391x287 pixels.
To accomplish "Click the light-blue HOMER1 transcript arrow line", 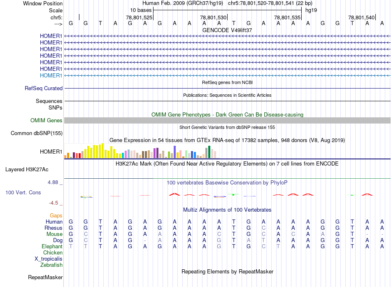I will click(x=228, y=75).
